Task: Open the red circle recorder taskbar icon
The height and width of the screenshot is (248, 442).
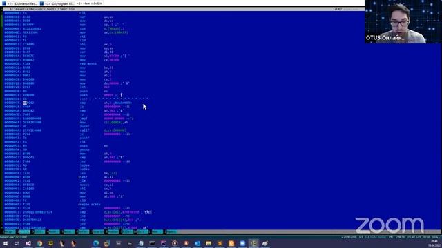Action: [175, 243]
